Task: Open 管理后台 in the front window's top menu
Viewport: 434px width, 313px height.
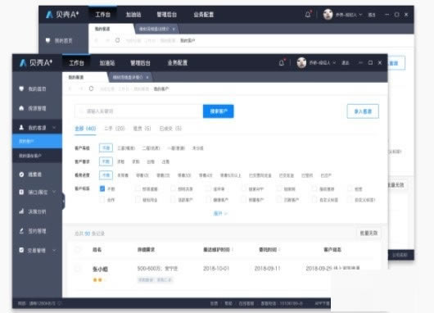Action: click(x=140, y=63)
